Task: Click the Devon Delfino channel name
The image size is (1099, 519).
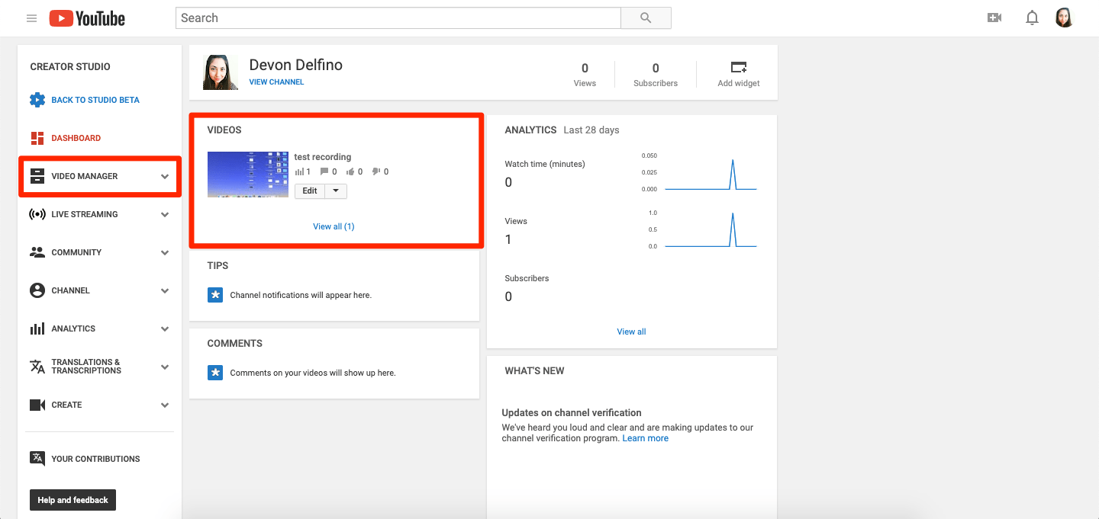Action: [x=296, y=65]
